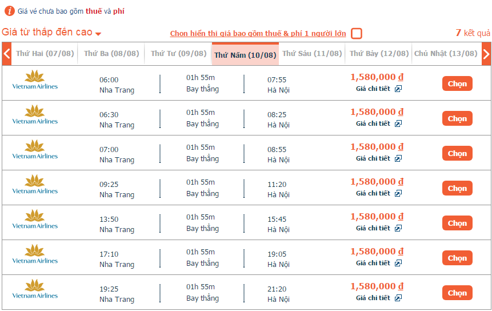Open price detail popup icon for 06:00 flight
The height and width of the screenshot is (311, 492).
click(x=398, y=89)
